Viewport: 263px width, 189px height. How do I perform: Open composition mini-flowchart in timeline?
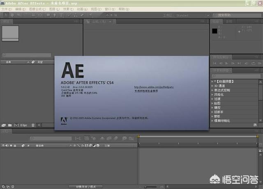pos(78,138)
